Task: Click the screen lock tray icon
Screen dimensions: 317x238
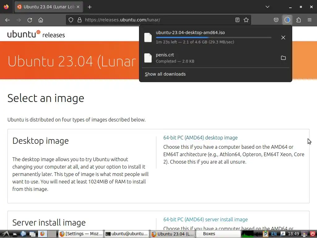Action: pos(304,234)
